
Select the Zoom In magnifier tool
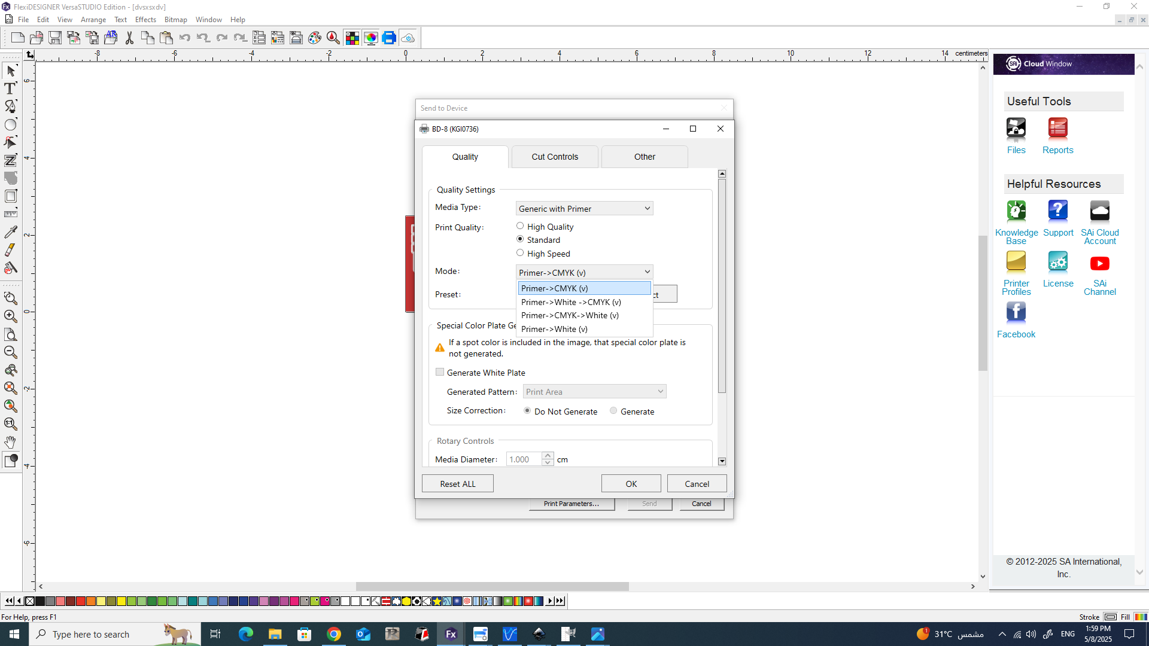tap(11, 316)
